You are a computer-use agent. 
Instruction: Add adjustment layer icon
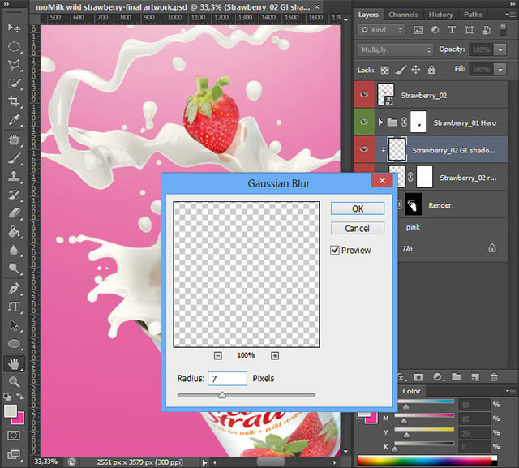[438, 377]
